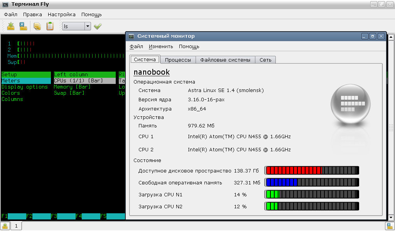Click the CPU 2 processor model text

[x=239, y=150]
